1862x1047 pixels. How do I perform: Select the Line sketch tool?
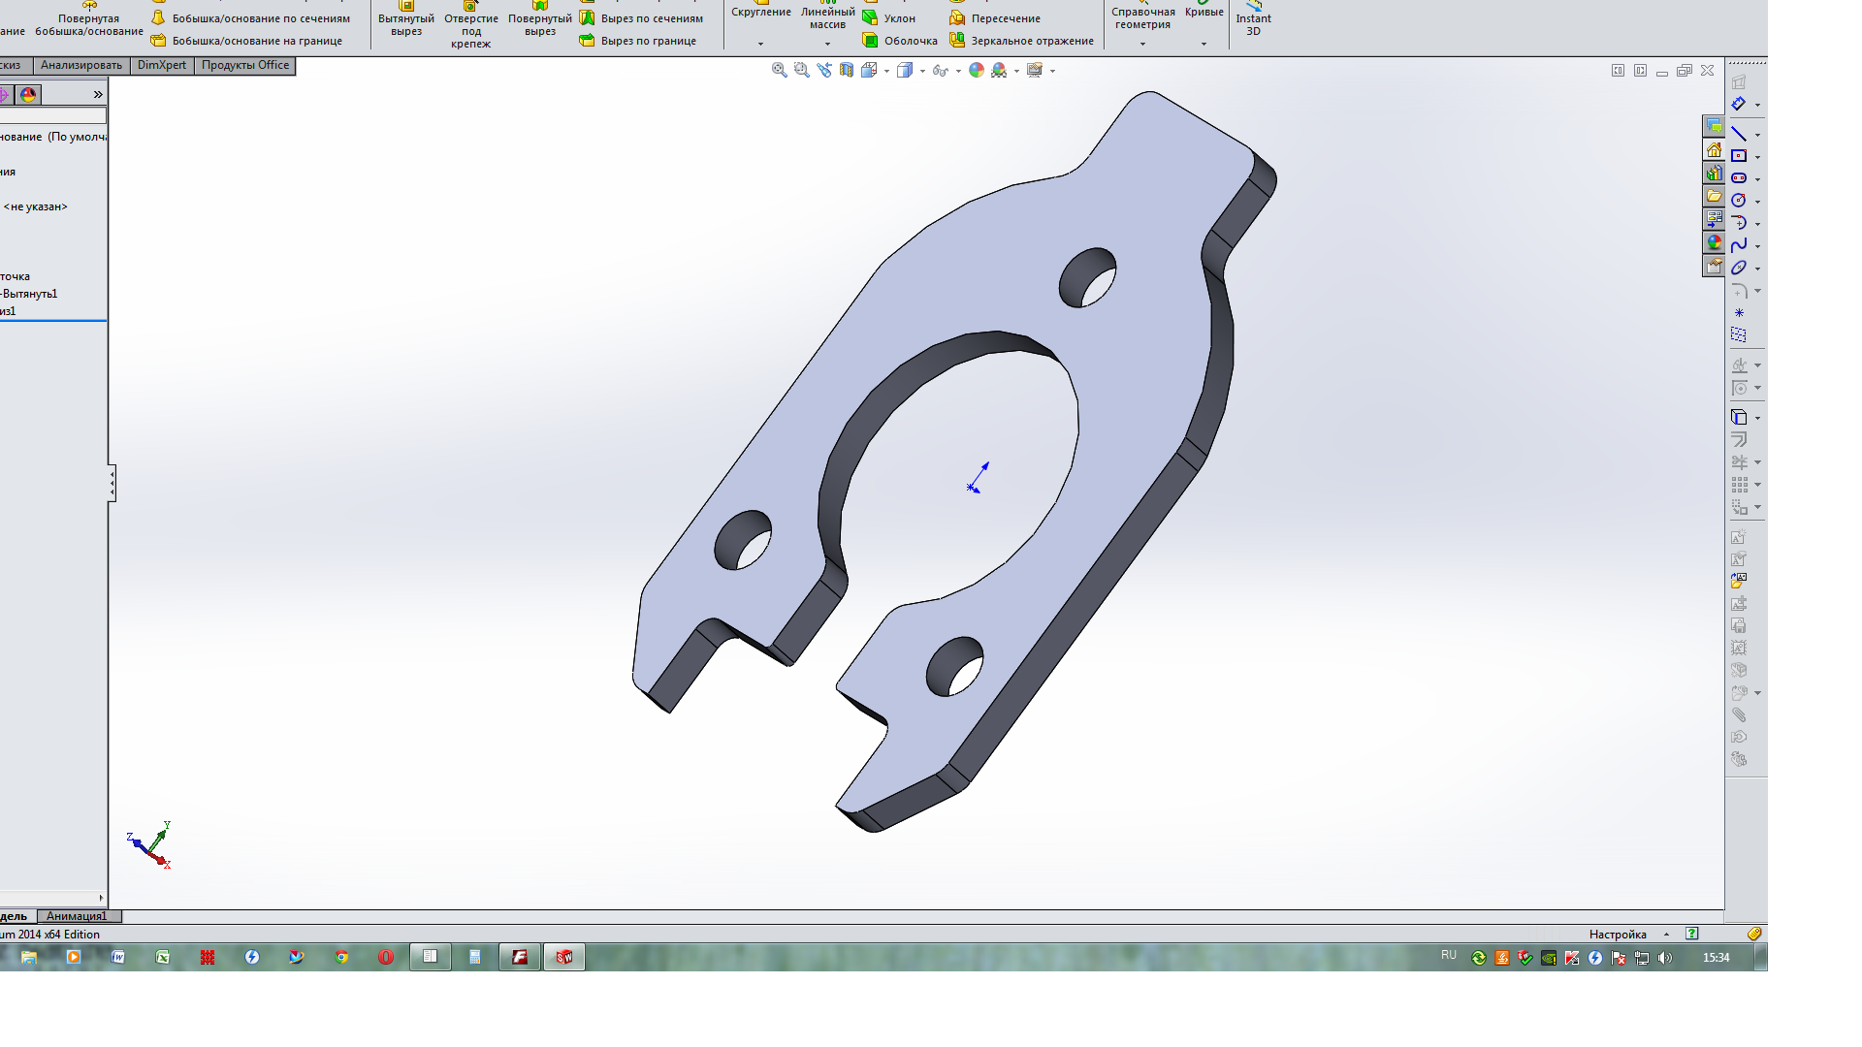(x=1739, y=134)
